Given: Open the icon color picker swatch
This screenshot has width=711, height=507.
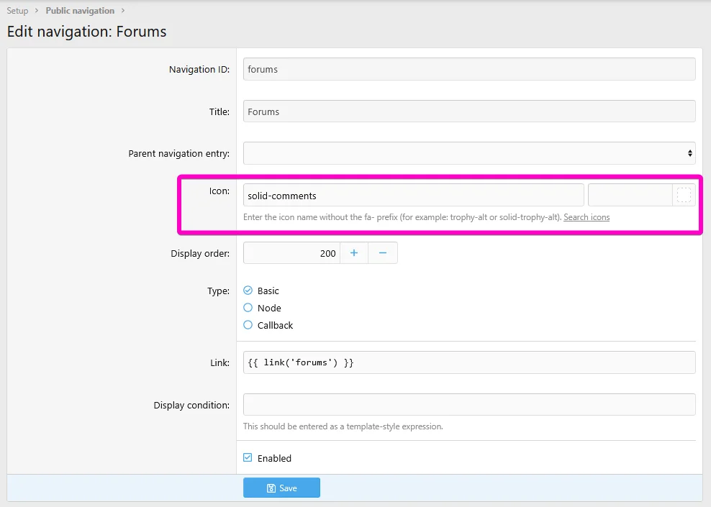Looking at the screenshot, I should coord(684,196).
